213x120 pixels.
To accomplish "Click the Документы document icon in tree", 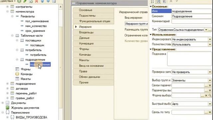I will [7, 103].
